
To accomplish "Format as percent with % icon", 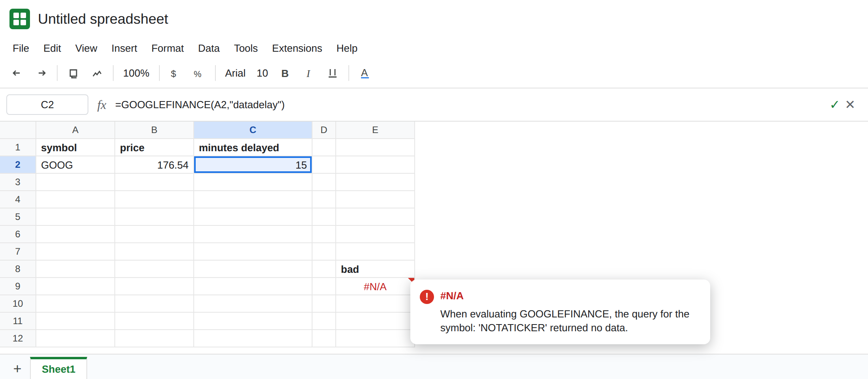I will coord(198,74).
